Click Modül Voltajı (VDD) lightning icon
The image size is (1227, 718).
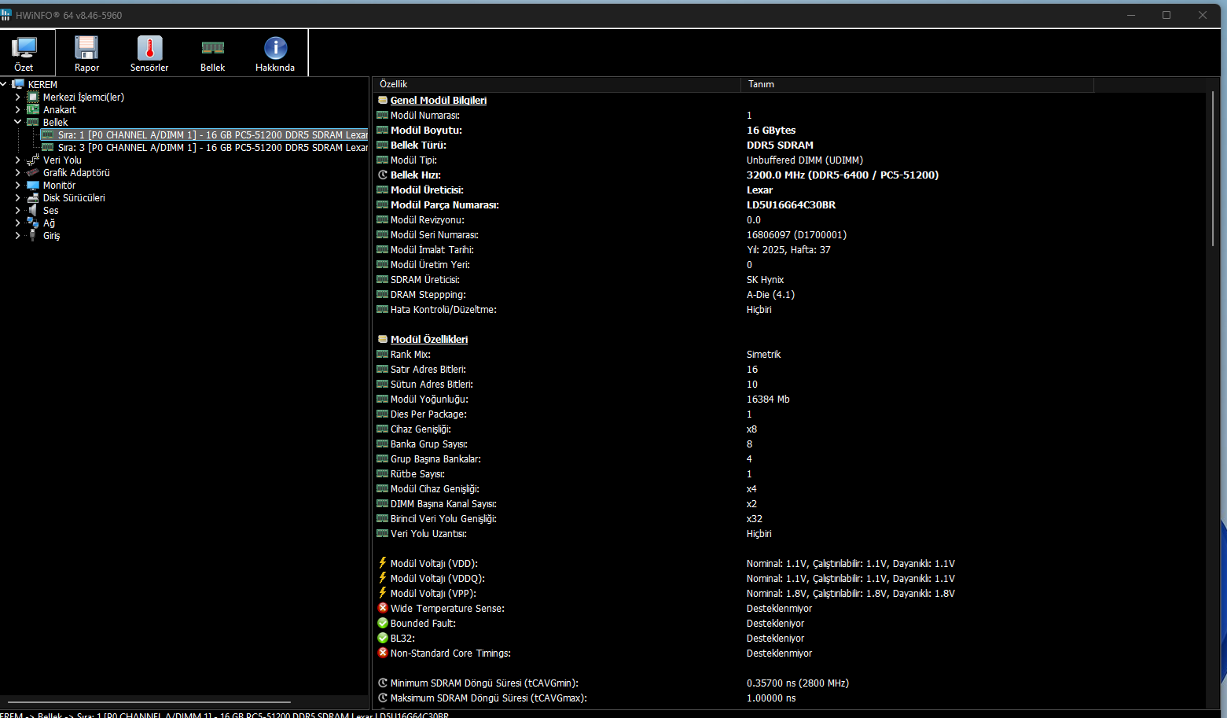point(383,563)
